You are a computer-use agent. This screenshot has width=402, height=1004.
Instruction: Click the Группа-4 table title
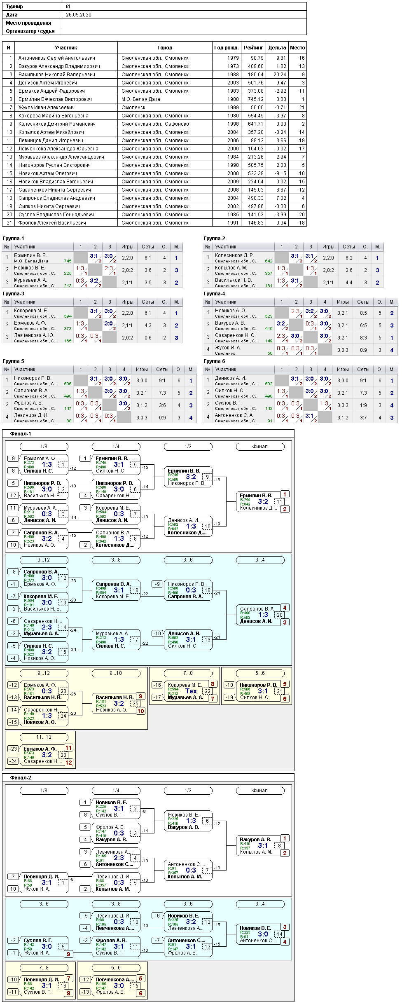[214, 294]
